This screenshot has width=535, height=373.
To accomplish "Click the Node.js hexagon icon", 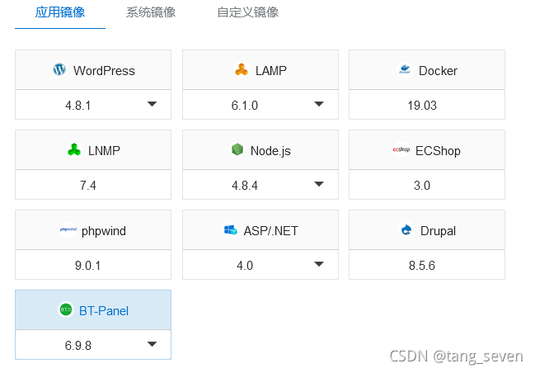I will (237, 149).
